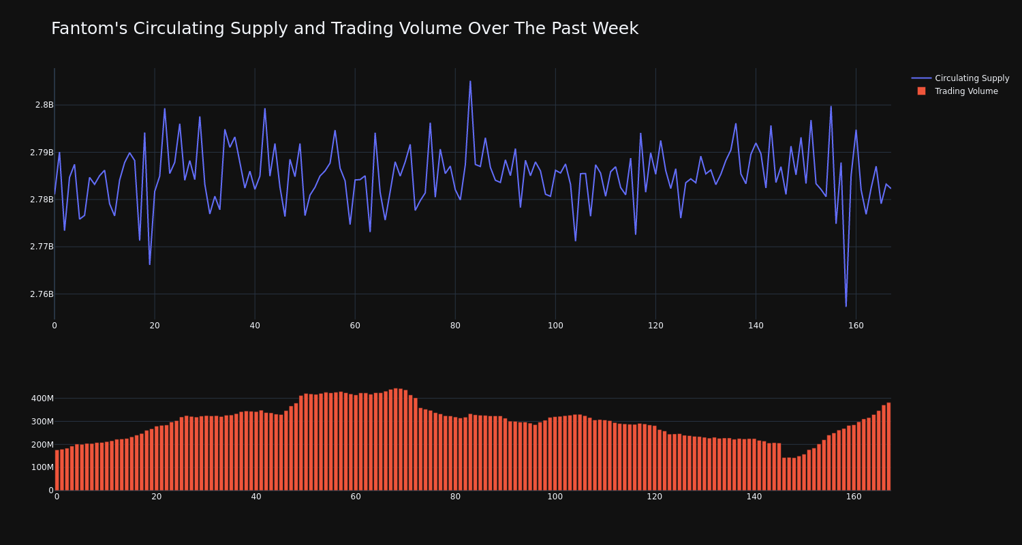Click the 200M volume axis label
The height and width of the screenshot is (545, 1022).
pos(42,445)
